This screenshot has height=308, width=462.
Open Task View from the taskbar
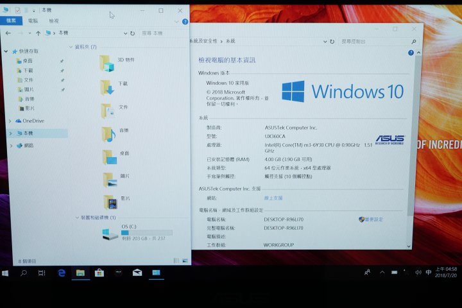pyautogui.click(x=42, y=273)
